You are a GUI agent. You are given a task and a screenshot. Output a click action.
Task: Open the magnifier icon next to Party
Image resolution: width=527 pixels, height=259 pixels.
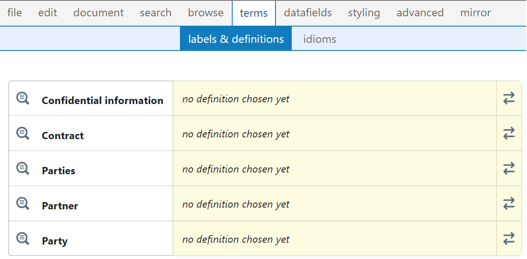[x=23, y=239]
